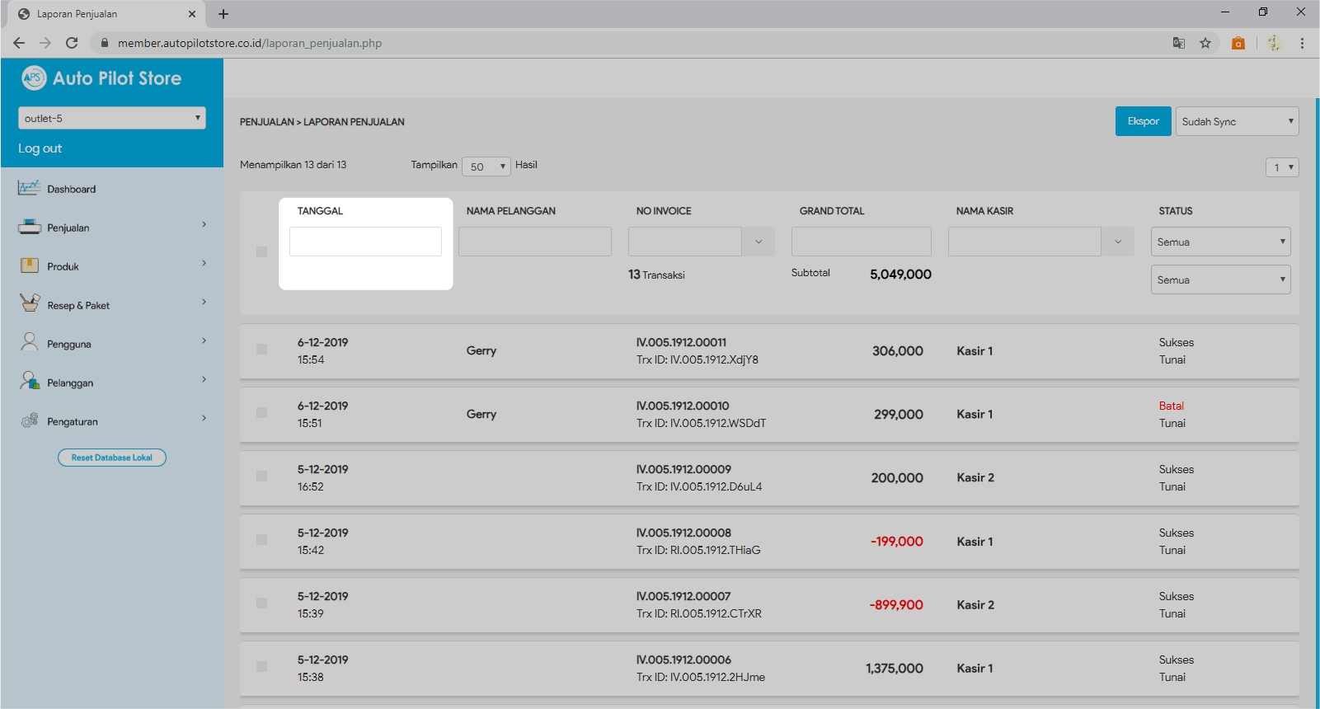Click the Penjualan cash register icon
Viewport: 1320px width, 709px height.
pyautogui.click(x=29, y=227)
